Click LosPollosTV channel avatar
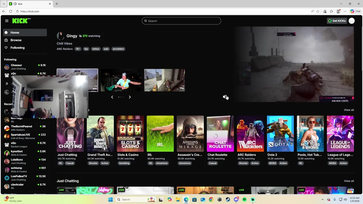Viewport: 363px width, 204px height. 7,178
